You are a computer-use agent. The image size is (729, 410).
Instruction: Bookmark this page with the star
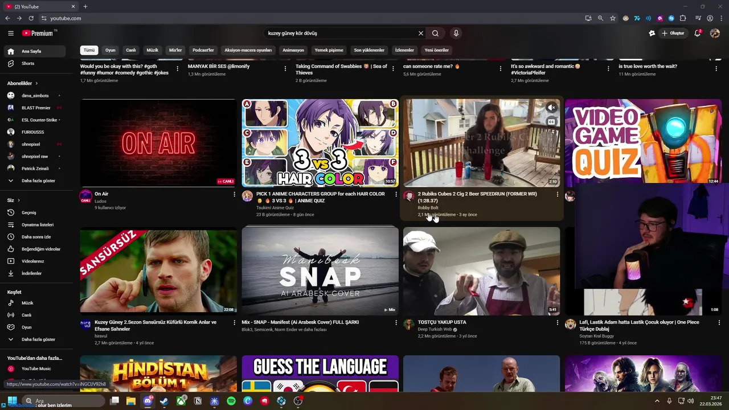point(613,18)
